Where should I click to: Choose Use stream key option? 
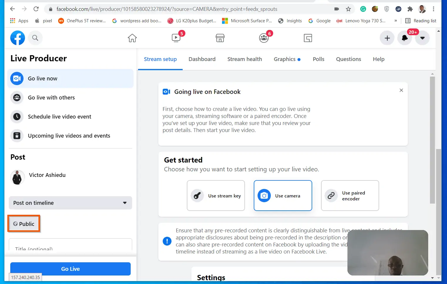pos(216,196)
